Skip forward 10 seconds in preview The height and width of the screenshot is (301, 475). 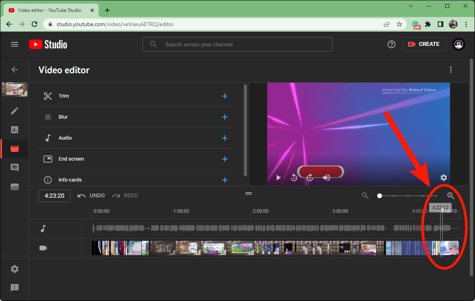click(x=310, y=178)
